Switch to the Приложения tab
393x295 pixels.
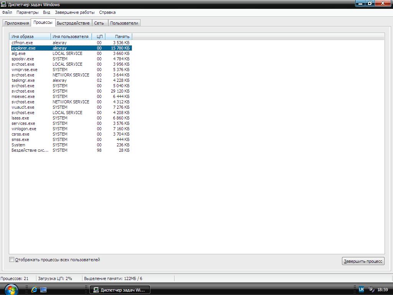pyautogui.click(x=17, y=23)
